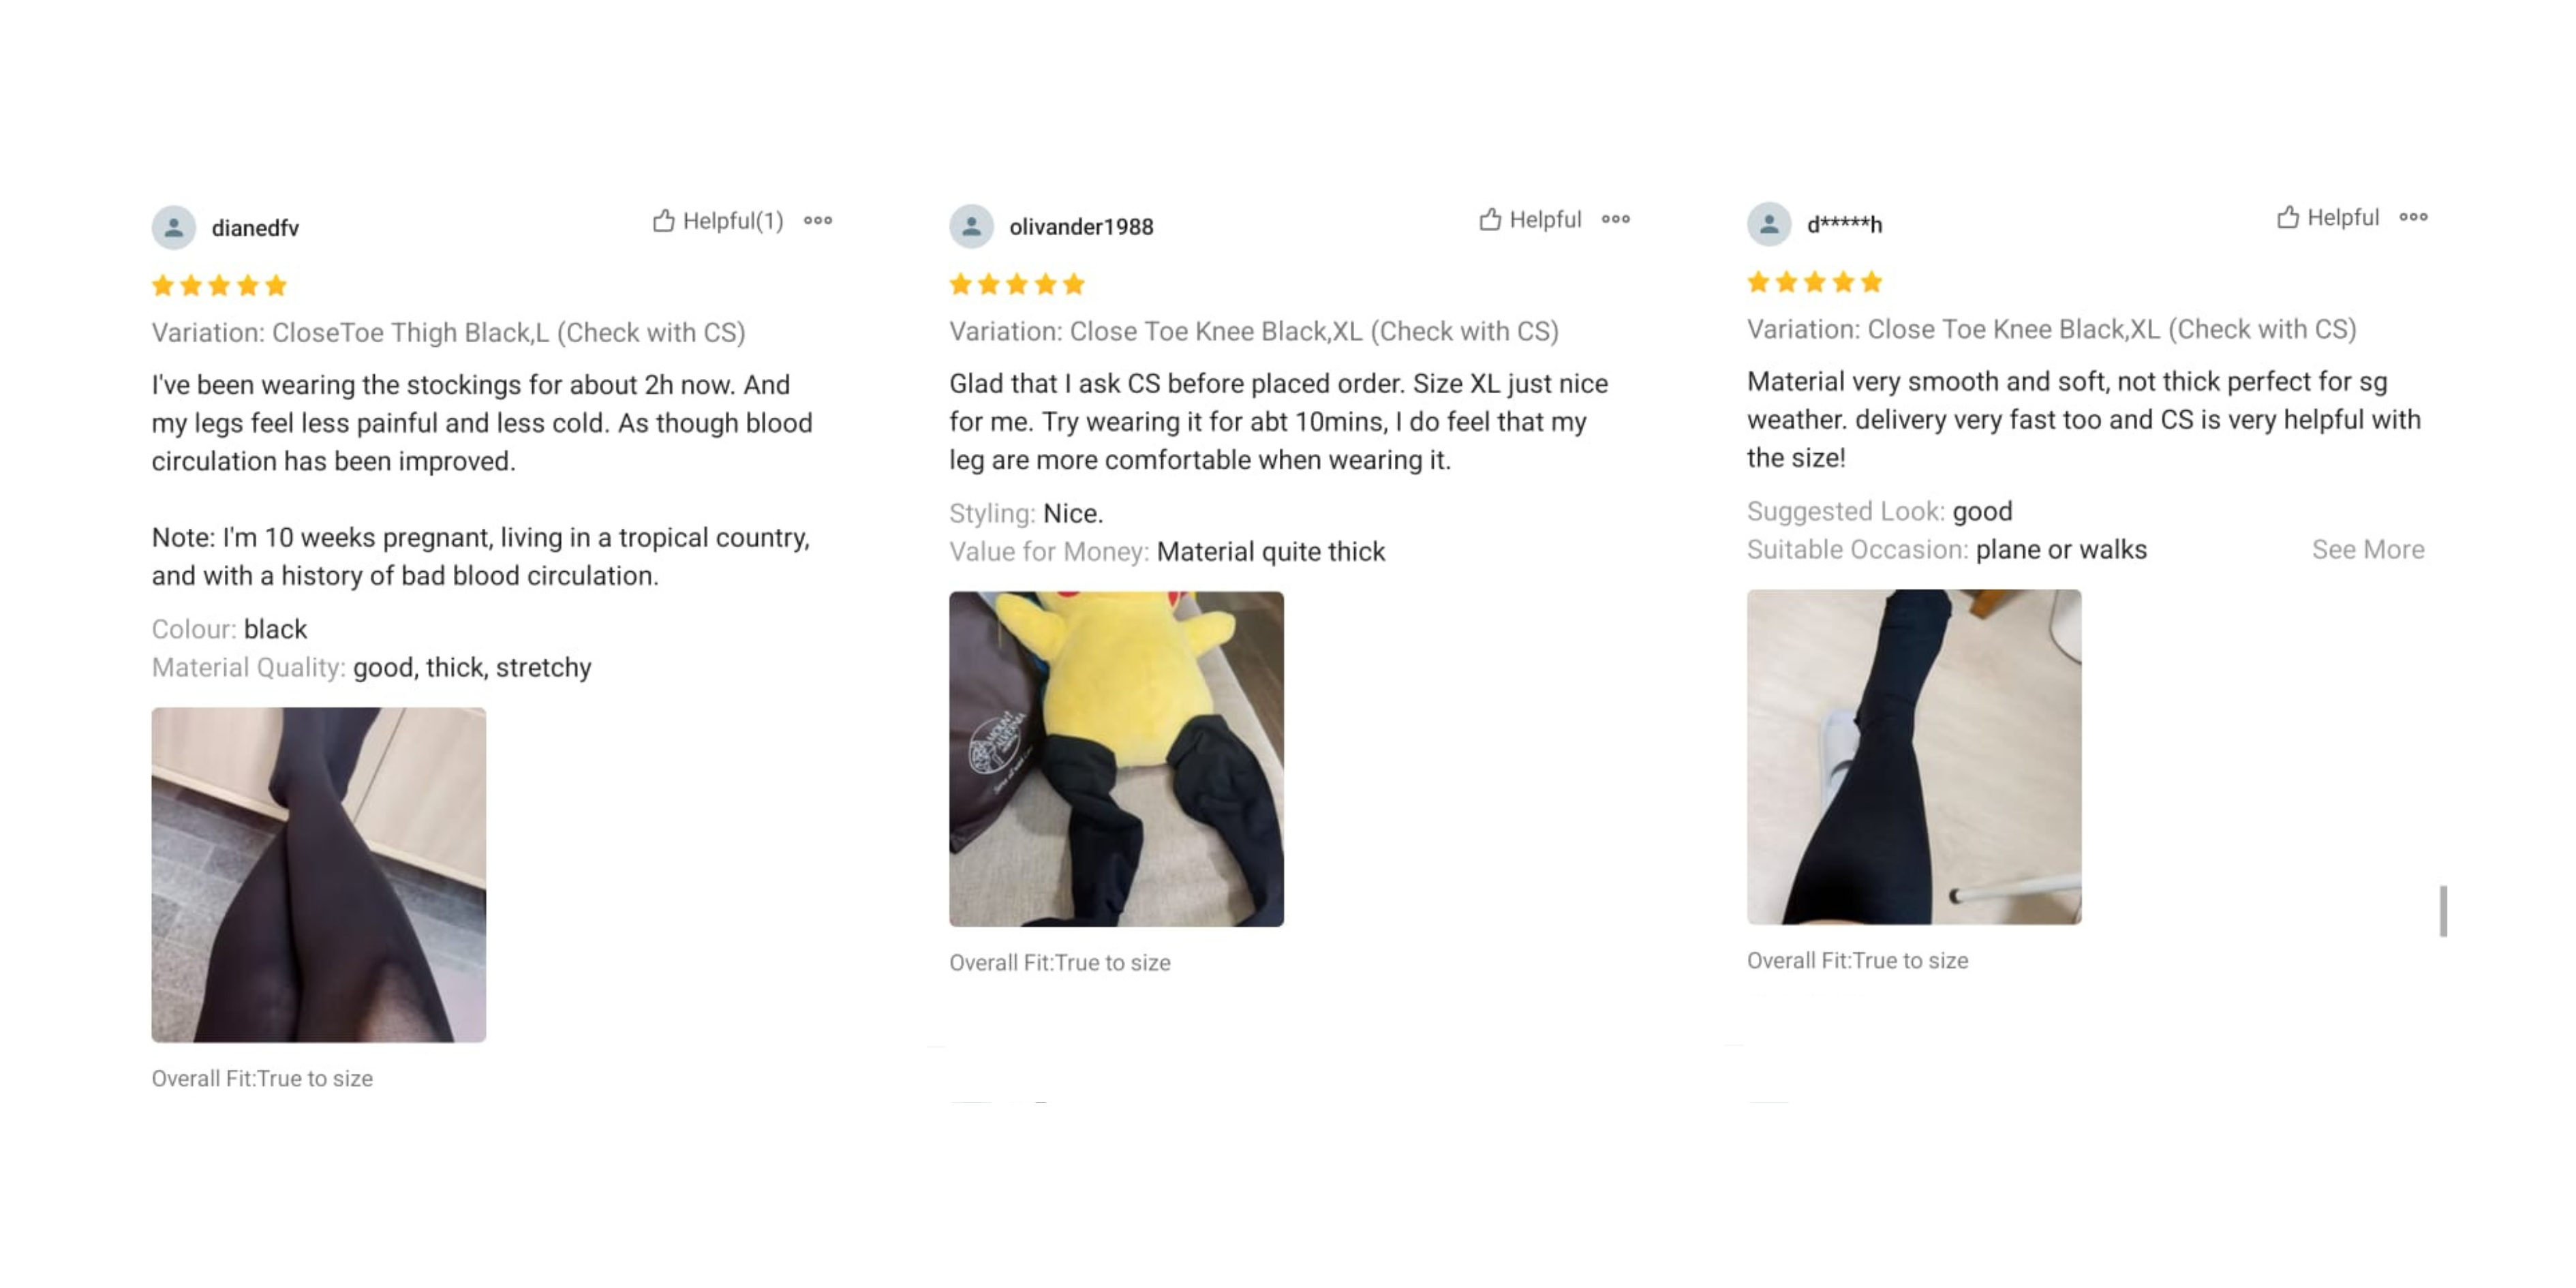Open username olivander1988's profile
2576x1288 pixels.
1081,227
